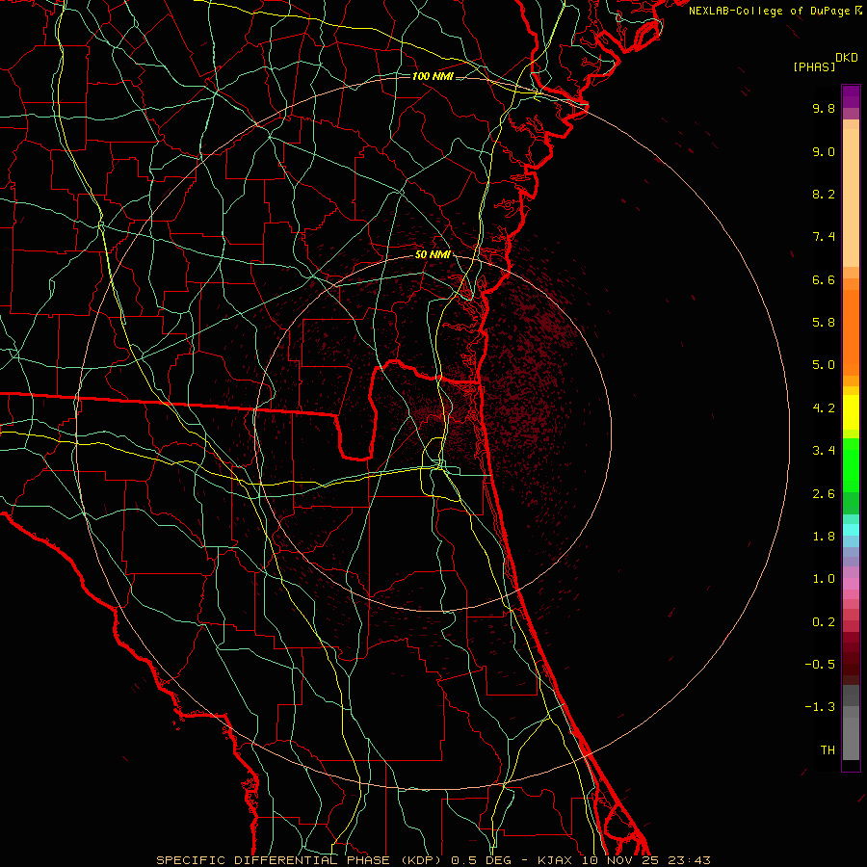867x867 pixels.
Task: Click the [PHAS] legend unit label
Action: click(x=814, y=66)
